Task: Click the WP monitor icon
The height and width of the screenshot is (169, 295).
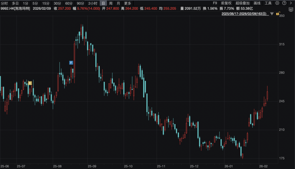Action: click(291, 9)
